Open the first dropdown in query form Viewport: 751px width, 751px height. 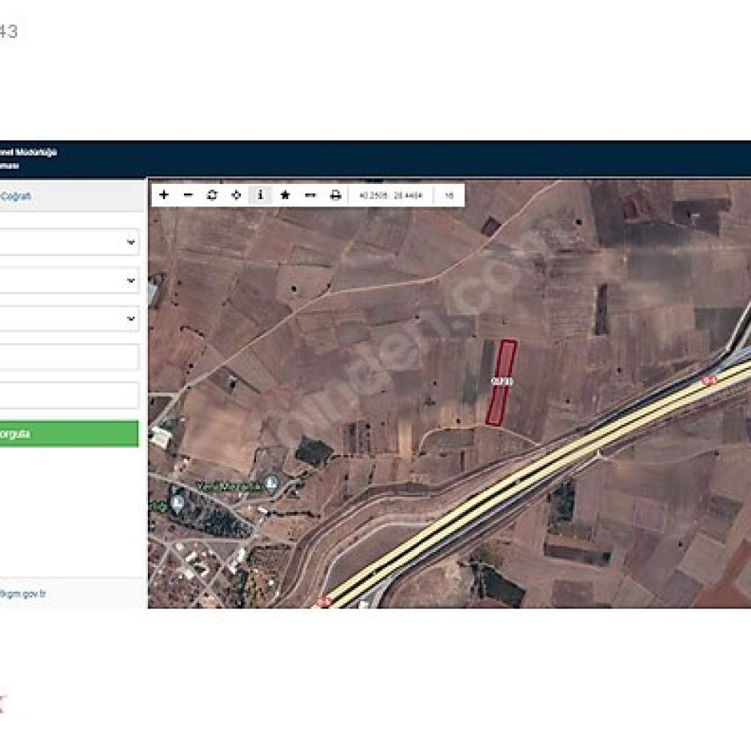[69, 242]
